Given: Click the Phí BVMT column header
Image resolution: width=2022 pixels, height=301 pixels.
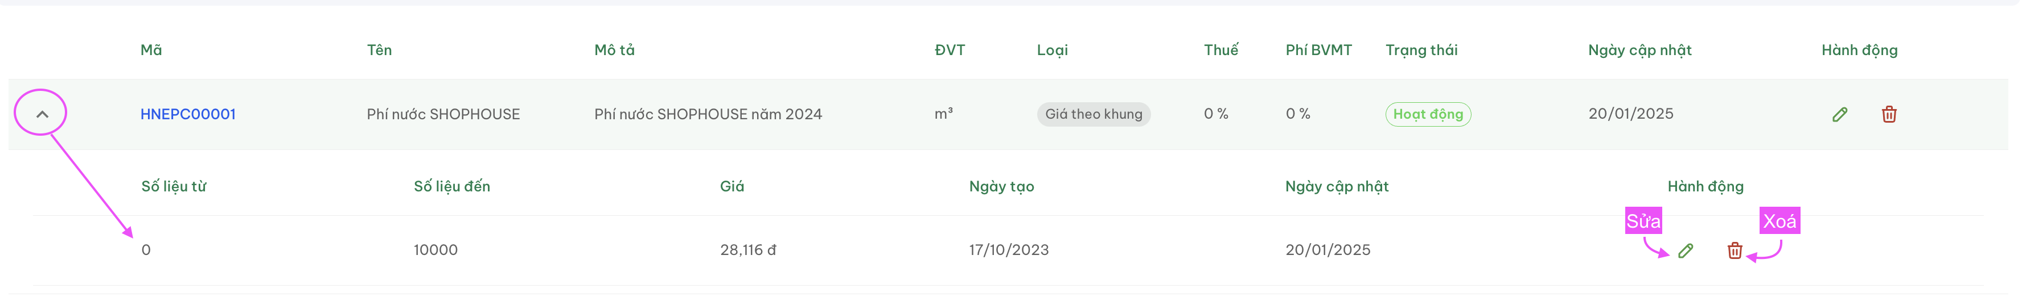Looking at the screenshot, I should click(x=1318, y=50).
